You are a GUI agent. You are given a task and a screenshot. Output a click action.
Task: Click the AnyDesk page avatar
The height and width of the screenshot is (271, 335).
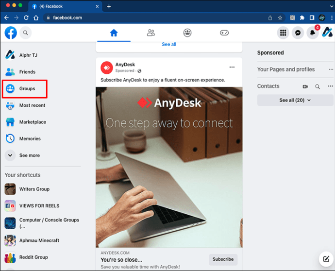pos(107,68)
